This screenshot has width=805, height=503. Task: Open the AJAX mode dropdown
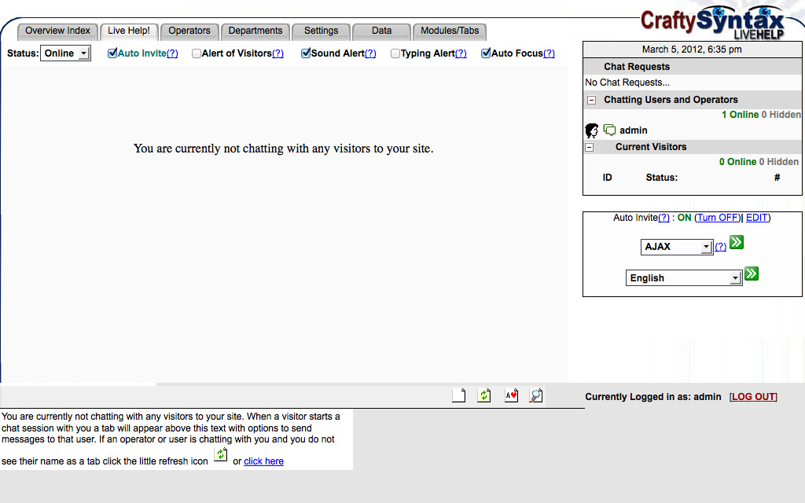click(676, 247)
